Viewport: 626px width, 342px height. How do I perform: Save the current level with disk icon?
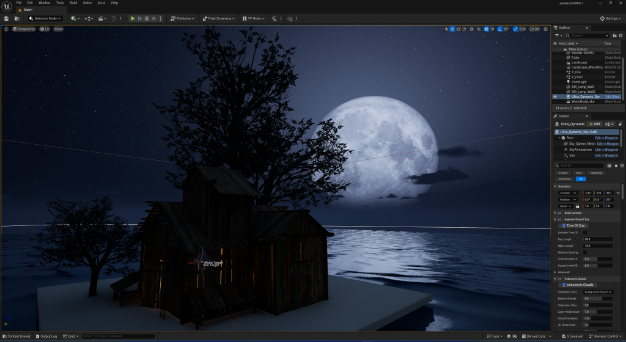click(6, 18)
